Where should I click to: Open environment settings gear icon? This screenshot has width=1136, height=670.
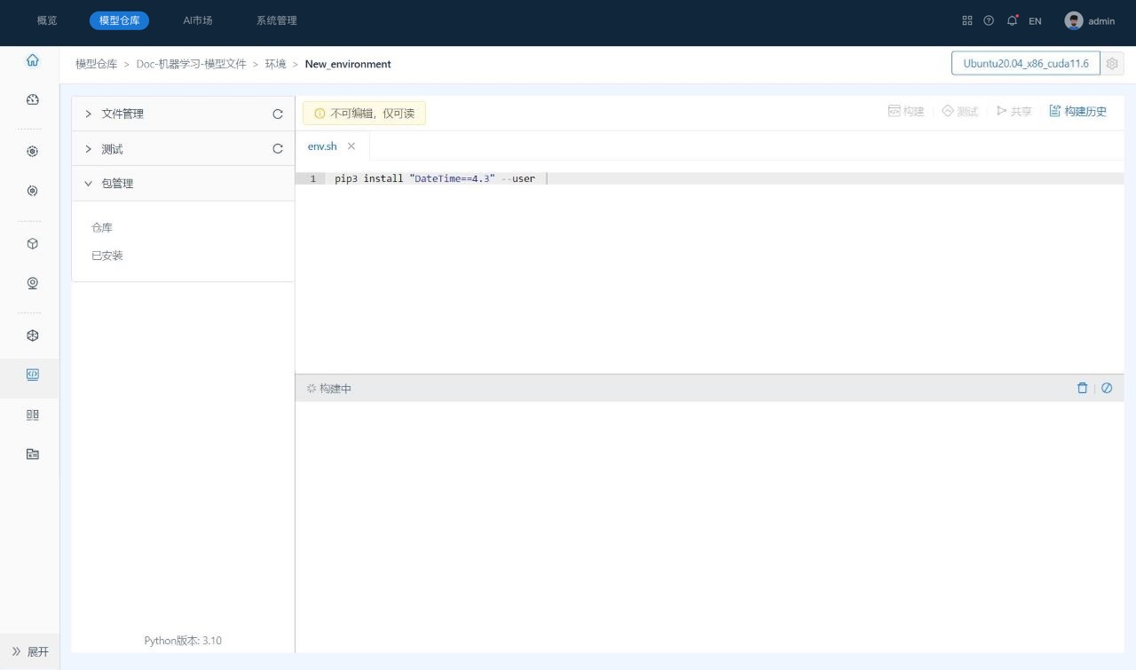[x=1112, y=64]
